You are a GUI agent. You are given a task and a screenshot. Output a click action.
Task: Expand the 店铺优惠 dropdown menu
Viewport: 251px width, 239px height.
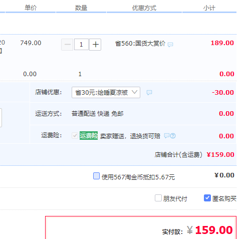[106, 92]
